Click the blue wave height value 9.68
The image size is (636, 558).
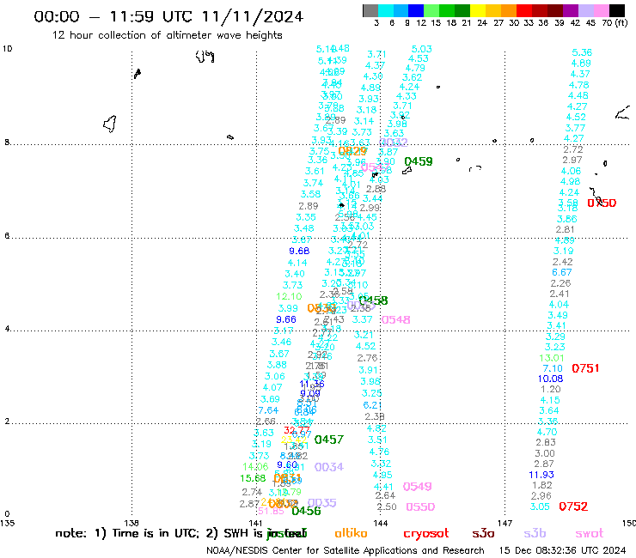299,252
